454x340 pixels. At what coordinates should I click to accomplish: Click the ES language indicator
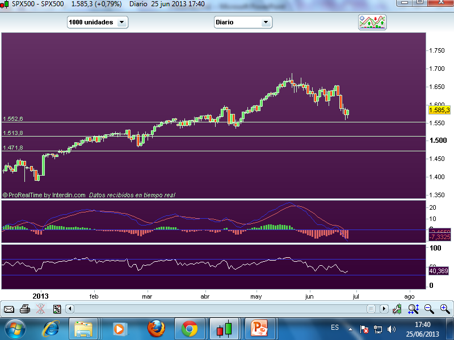coord(335,328)
